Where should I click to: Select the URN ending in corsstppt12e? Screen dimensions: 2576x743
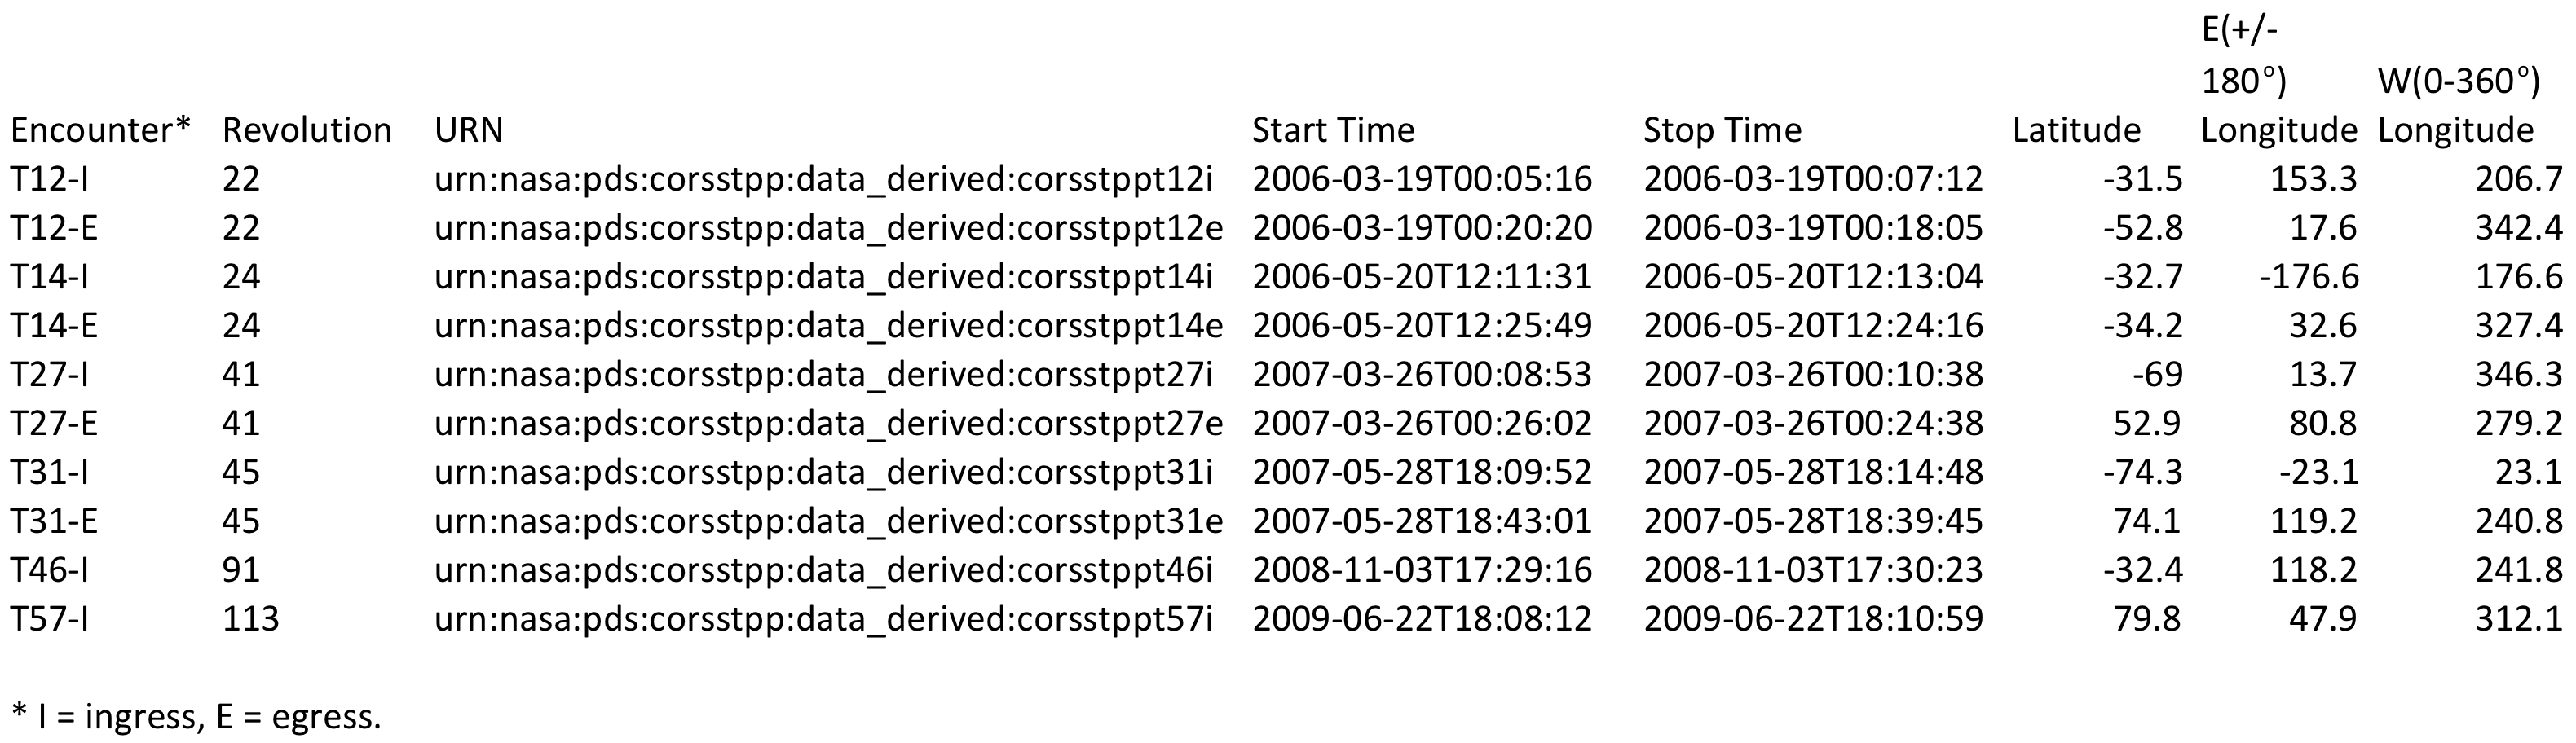tap(828, 228)
